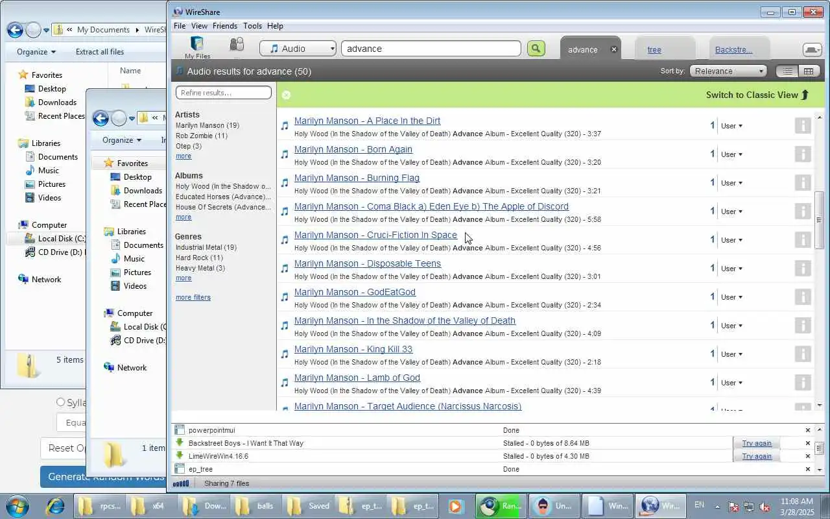Dismiss the green Classic View banner

point(286,95)
